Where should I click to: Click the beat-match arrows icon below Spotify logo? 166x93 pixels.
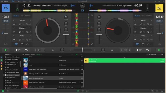(x=82, y=11)
